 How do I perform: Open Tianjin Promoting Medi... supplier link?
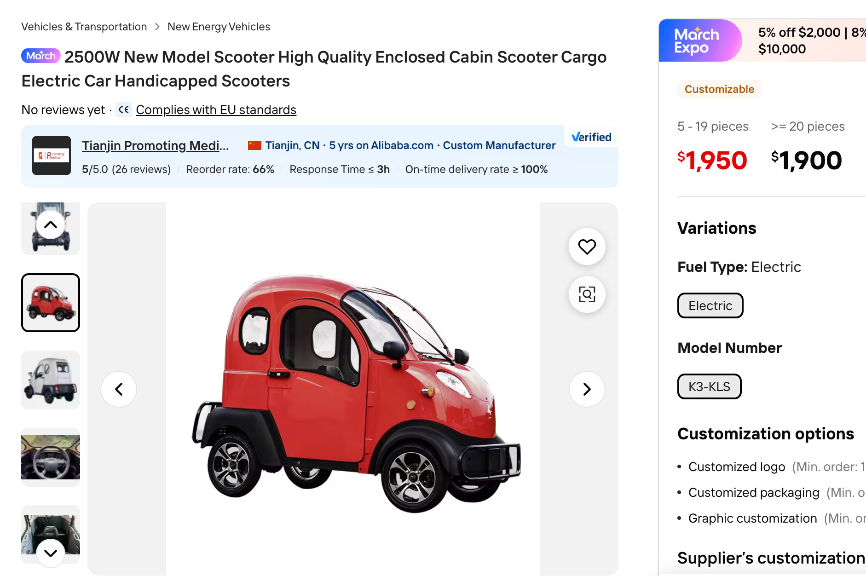155,145
